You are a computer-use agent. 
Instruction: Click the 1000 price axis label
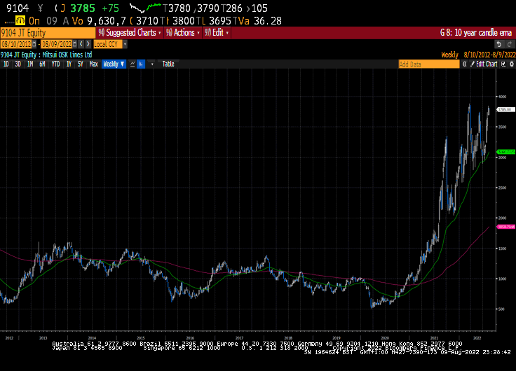click(x=503, y=279)
